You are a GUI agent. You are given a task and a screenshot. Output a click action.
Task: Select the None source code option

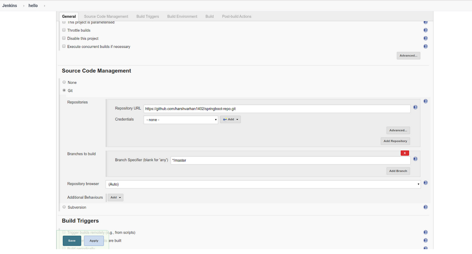click(x=64, y=82)
